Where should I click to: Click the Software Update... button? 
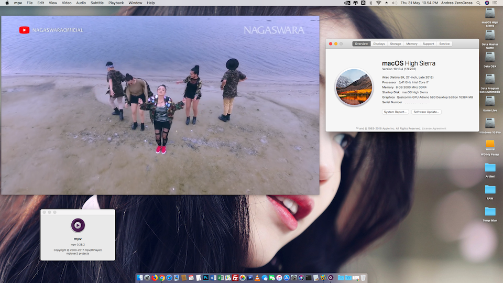427,112
